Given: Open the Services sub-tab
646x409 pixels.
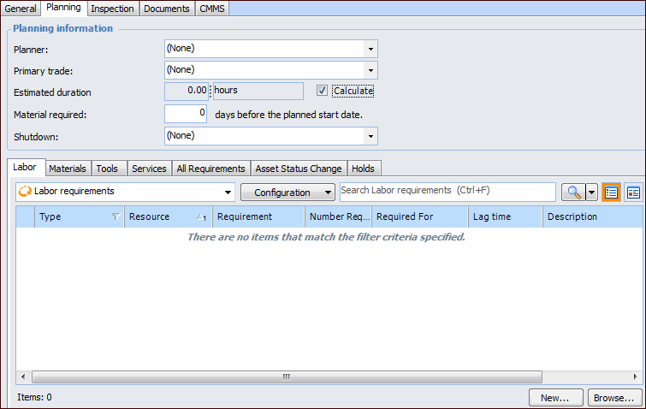Looking at the screenshot, I should click(x=149, y=169).
